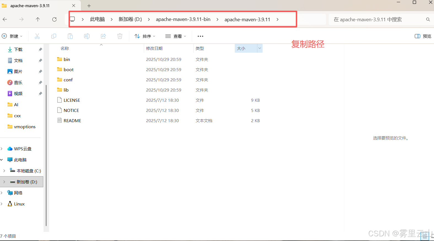The width and height of the screenshot is (434, 241).
Task: Click the Rename icon in toolbar
Action: (87, 36)
